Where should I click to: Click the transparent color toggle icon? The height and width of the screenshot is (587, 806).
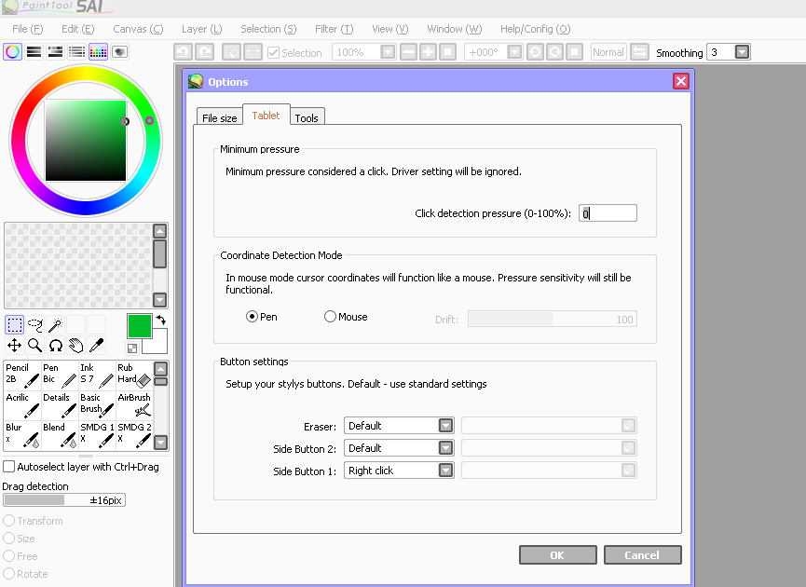pos(132,348)
